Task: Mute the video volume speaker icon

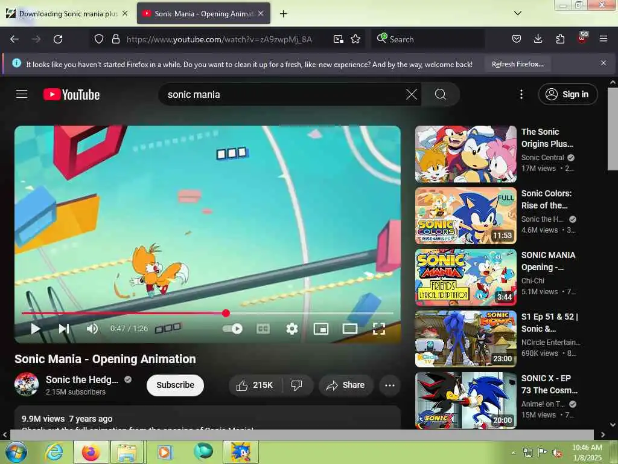Action: point(92,328)
